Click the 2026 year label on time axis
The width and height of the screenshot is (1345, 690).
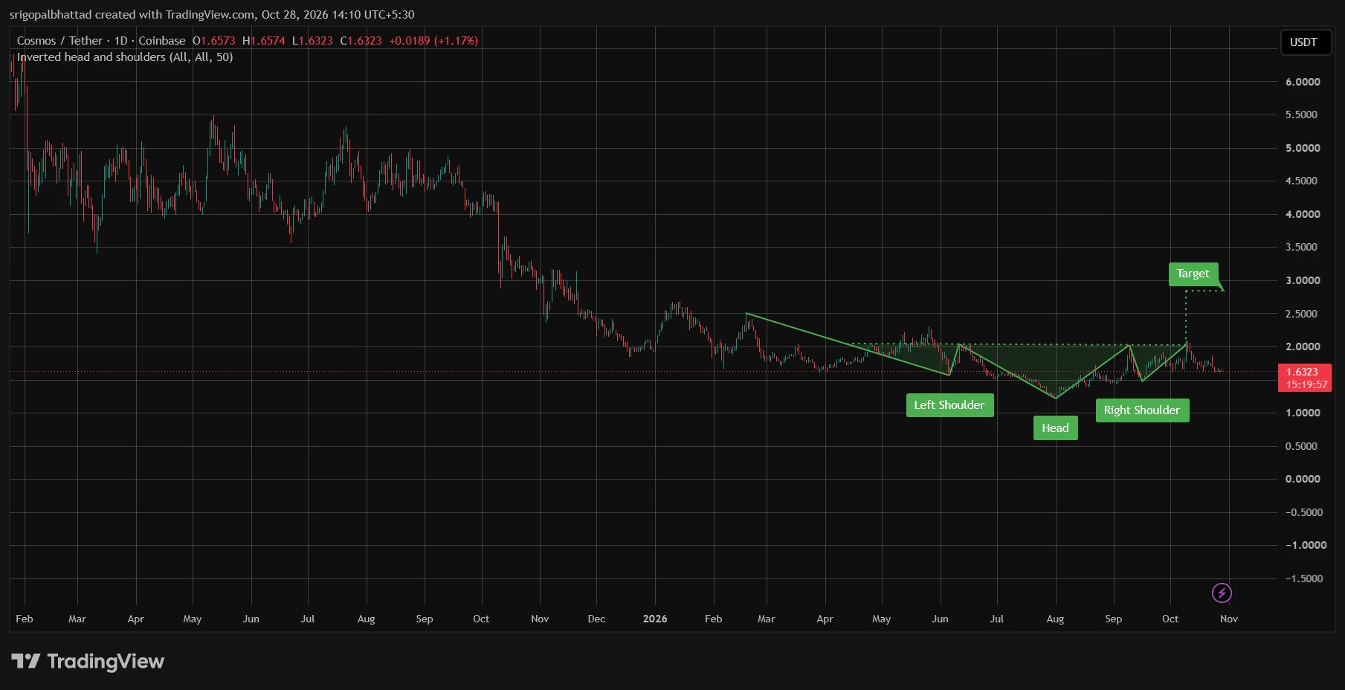pyautogui.click(x=655, y=619)
